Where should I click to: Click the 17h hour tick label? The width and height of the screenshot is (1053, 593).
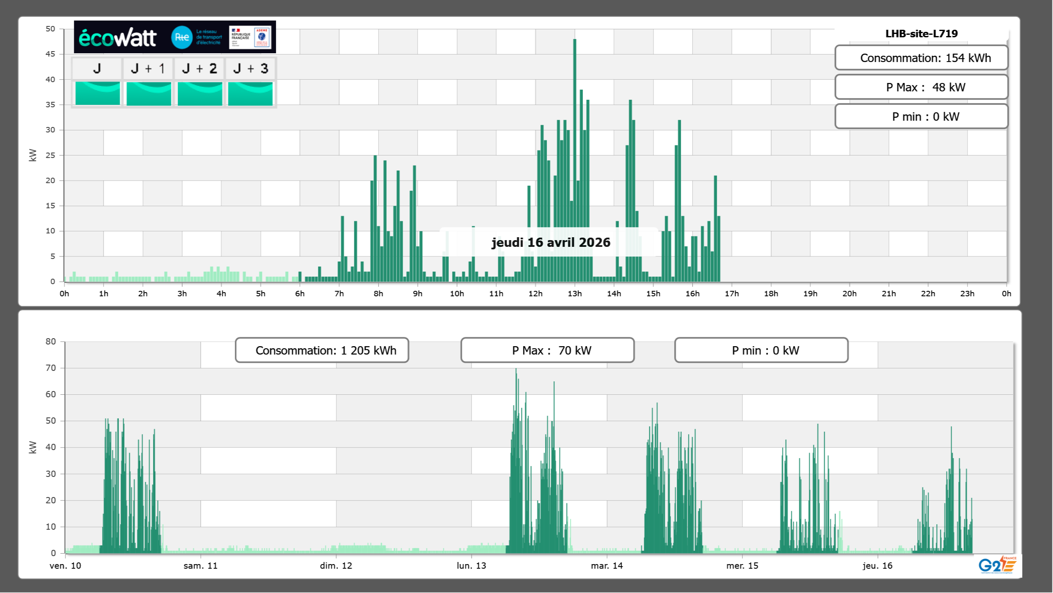click(732, 294)
